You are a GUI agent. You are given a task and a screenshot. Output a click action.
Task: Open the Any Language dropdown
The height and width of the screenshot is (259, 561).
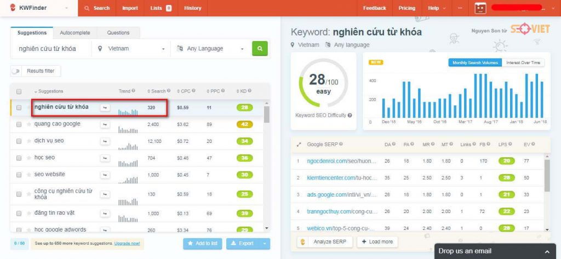coord(211,49)
